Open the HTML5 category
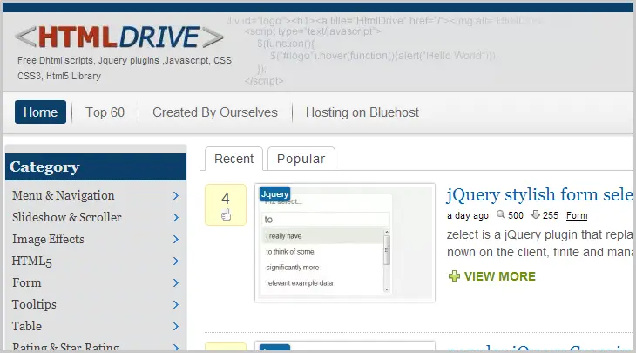Screen dimensions: 636x353 coord(32,261)
